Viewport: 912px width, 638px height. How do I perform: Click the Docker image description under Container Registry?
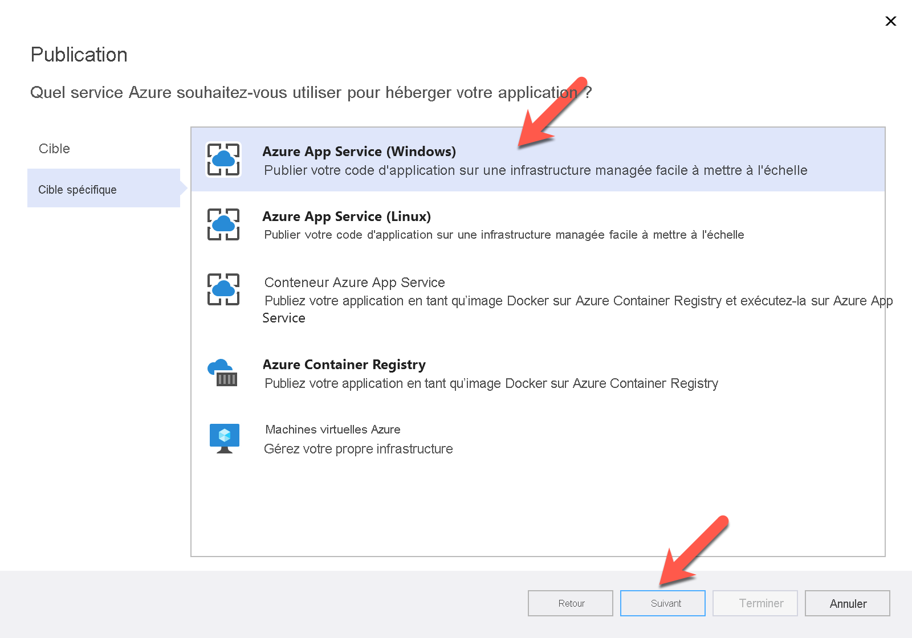[x=491, y=383]
